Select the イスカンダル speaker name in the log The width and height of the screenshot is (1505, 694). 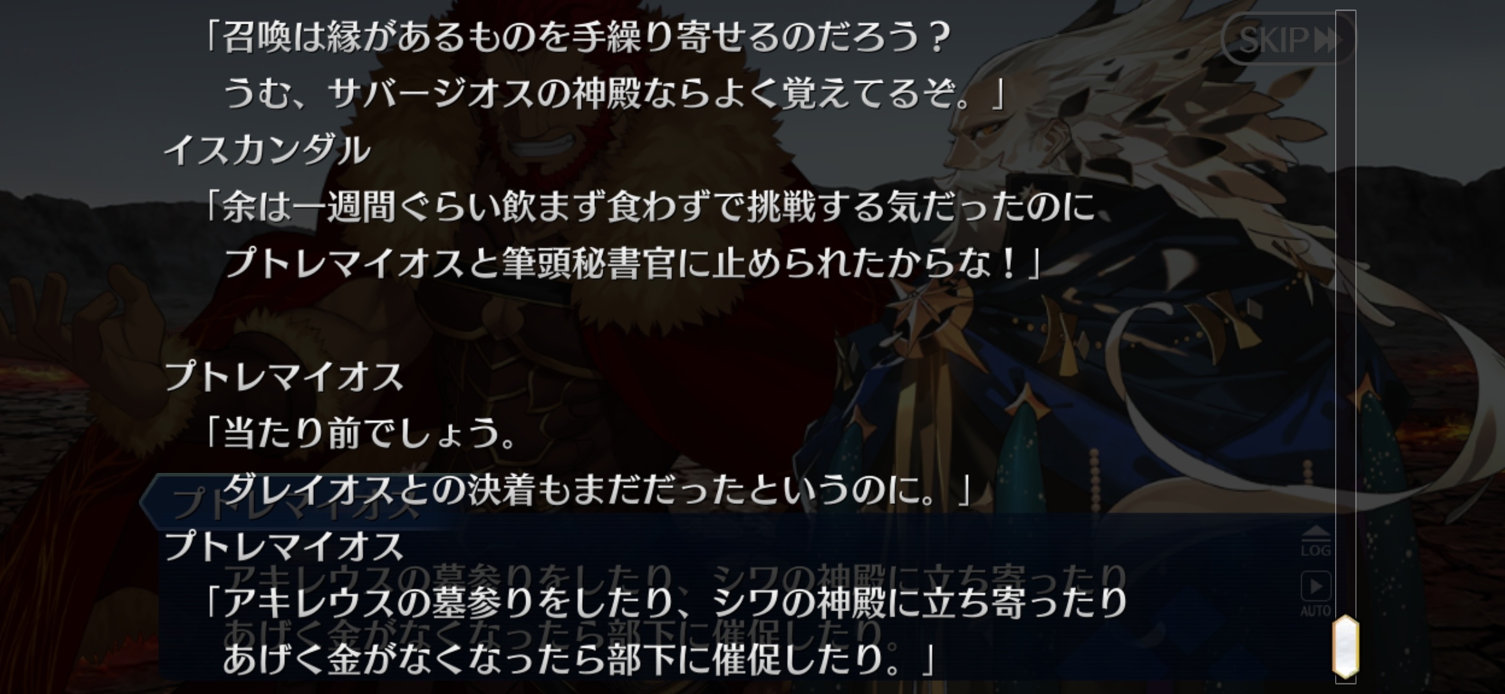[268, 150]
